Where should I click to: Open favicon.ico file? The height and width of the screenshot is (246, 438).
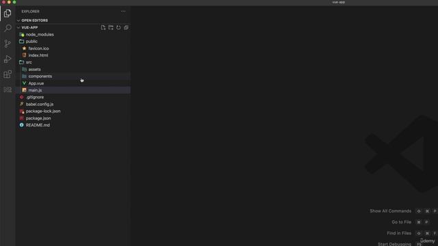73,49
